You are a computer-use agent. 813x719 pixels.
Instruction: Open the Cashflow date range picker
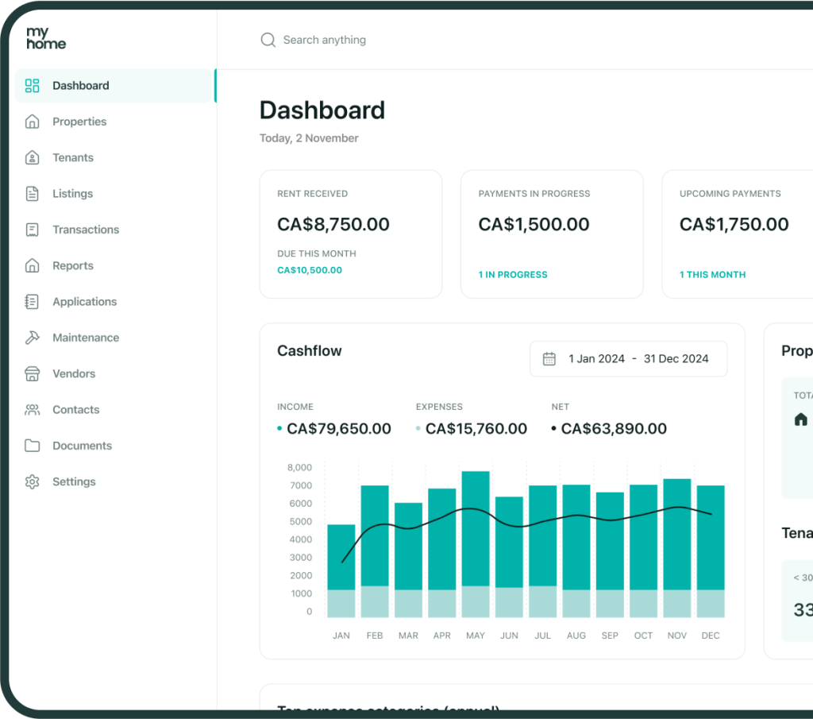629,359
